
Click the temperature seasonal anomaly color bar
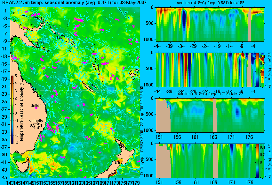tap(12, 110)
